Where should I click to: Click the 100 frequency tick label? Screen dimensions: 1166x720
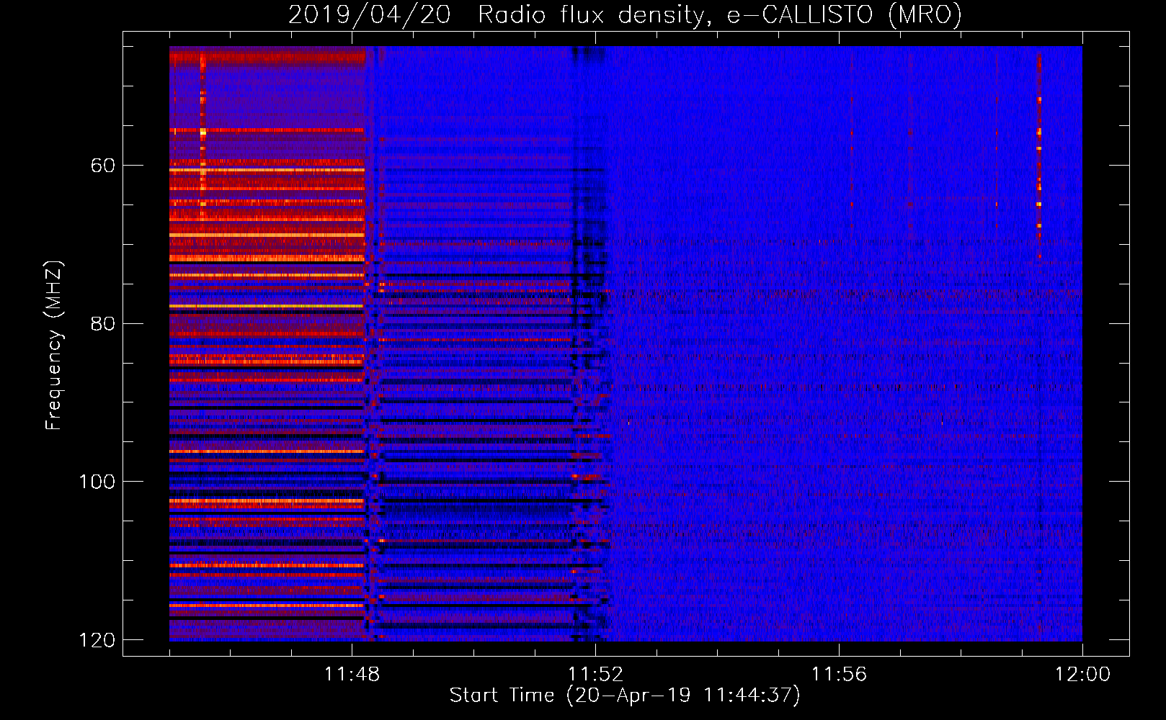tap(97, 482)
